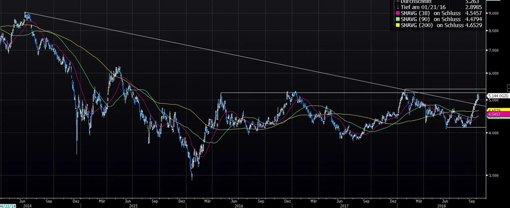Click the January 2016 low candle near 2.9
The image size is (510, 208).
coord(192,177)
